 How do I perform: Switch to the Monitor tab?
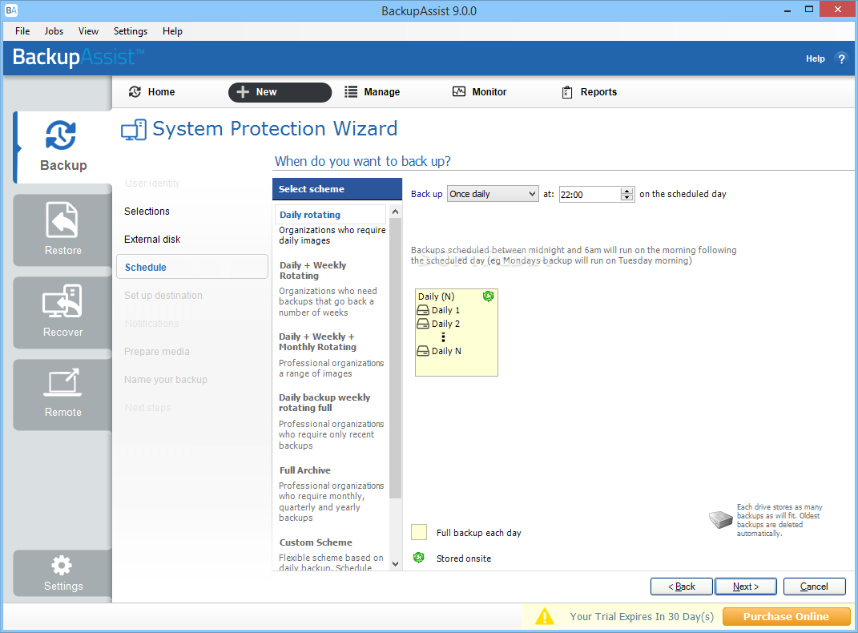479,92
